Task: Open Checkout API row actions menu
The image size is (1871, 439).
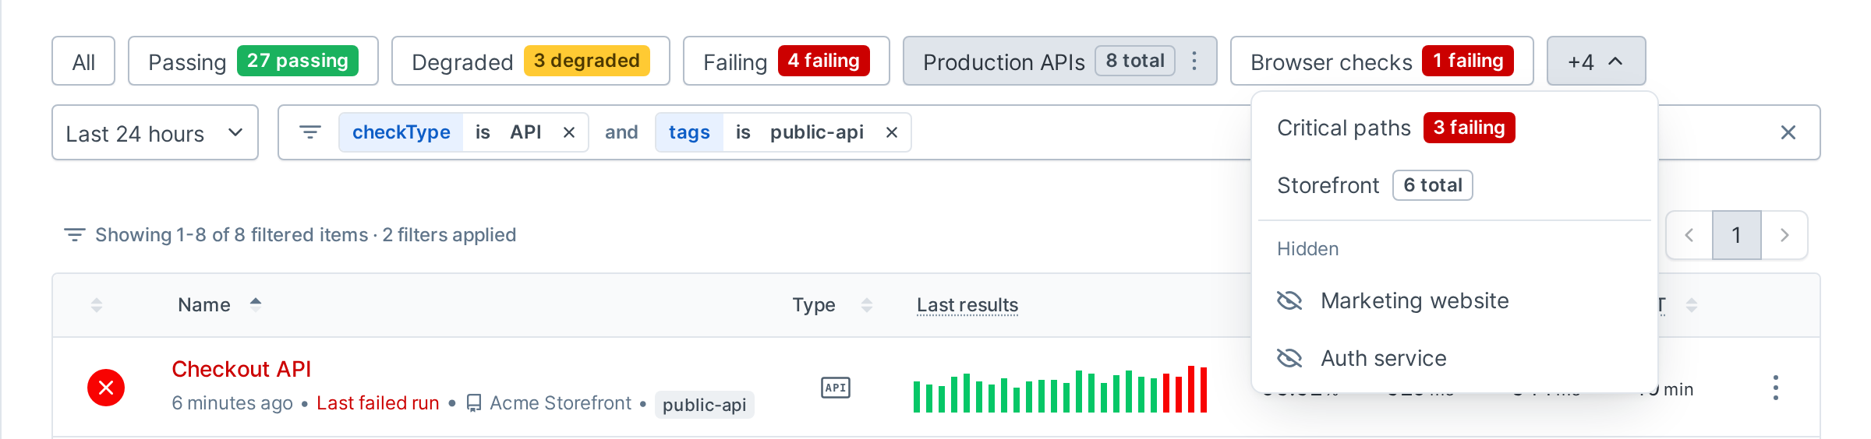Action: 1775,388
